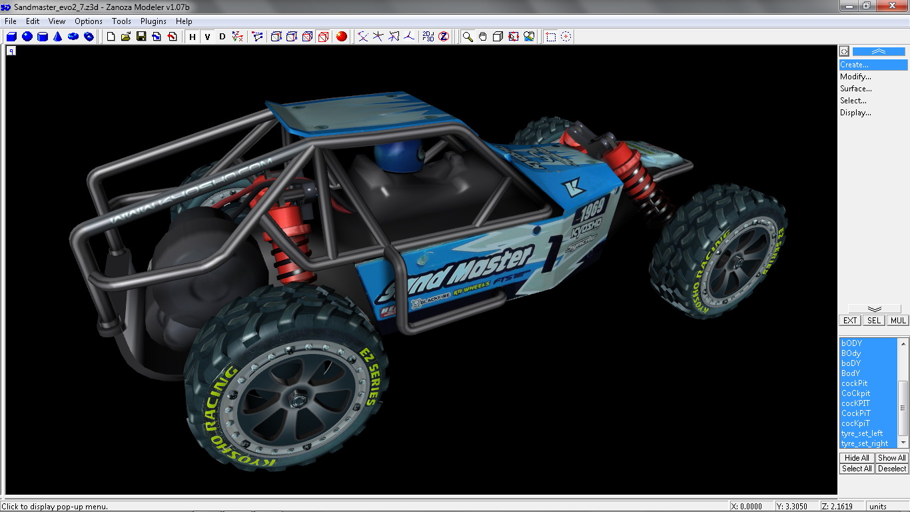910x512 pixels.
Task: Open the View menu
Action: pyautogui.click(x=57, y=21)
